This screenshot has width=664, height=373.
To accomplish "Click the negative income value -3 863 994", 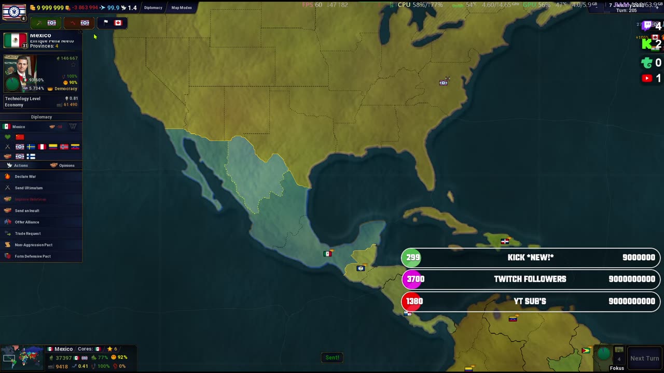I will pyautogui.click(x=85, y=8).
